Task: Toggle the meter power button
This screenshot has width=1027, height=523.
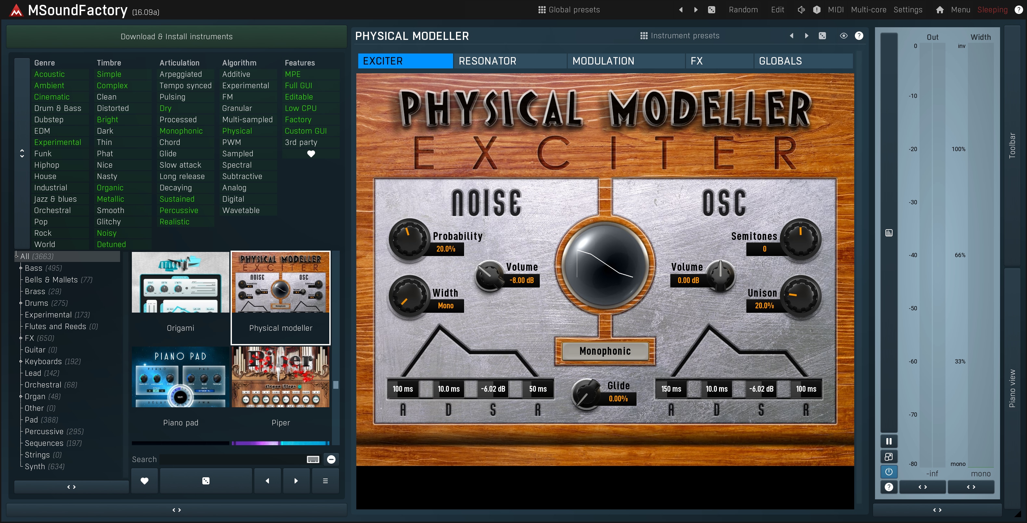Action: point(889,472)
